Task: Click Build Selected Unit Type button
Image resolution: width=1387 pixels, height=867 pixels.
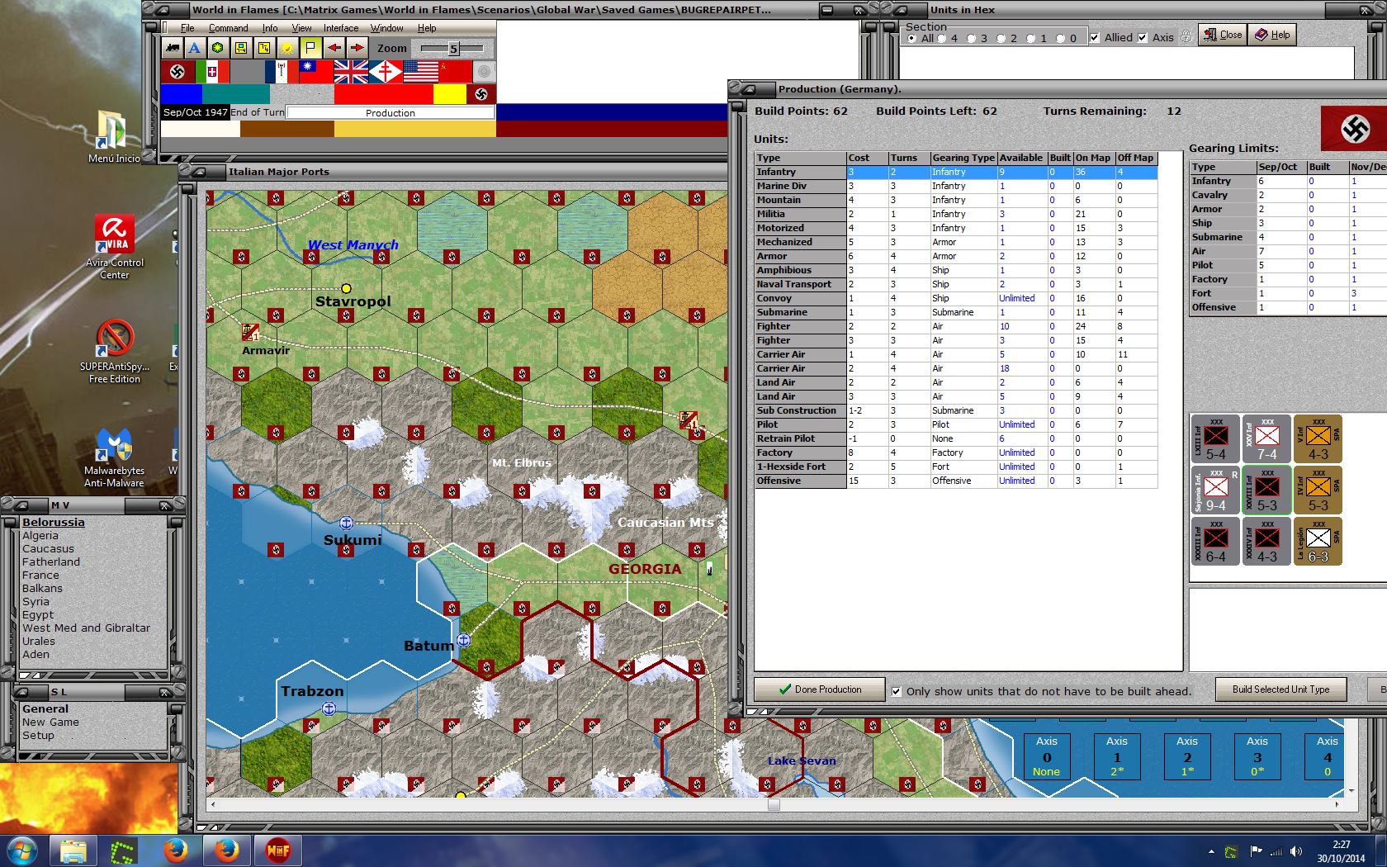Action: (x=1280, y=689)
